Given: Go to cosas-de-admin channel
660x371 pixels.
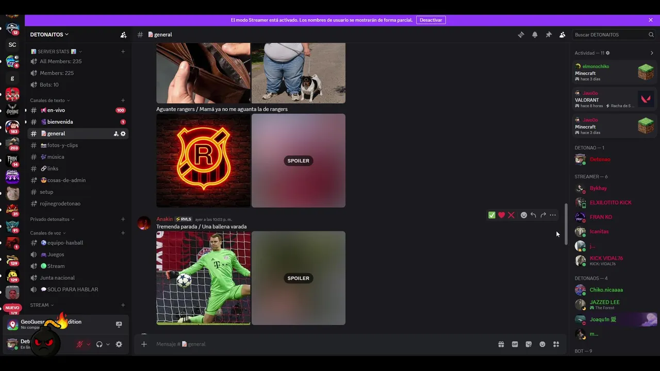Looking at the screenshot, I should (77, 180).
